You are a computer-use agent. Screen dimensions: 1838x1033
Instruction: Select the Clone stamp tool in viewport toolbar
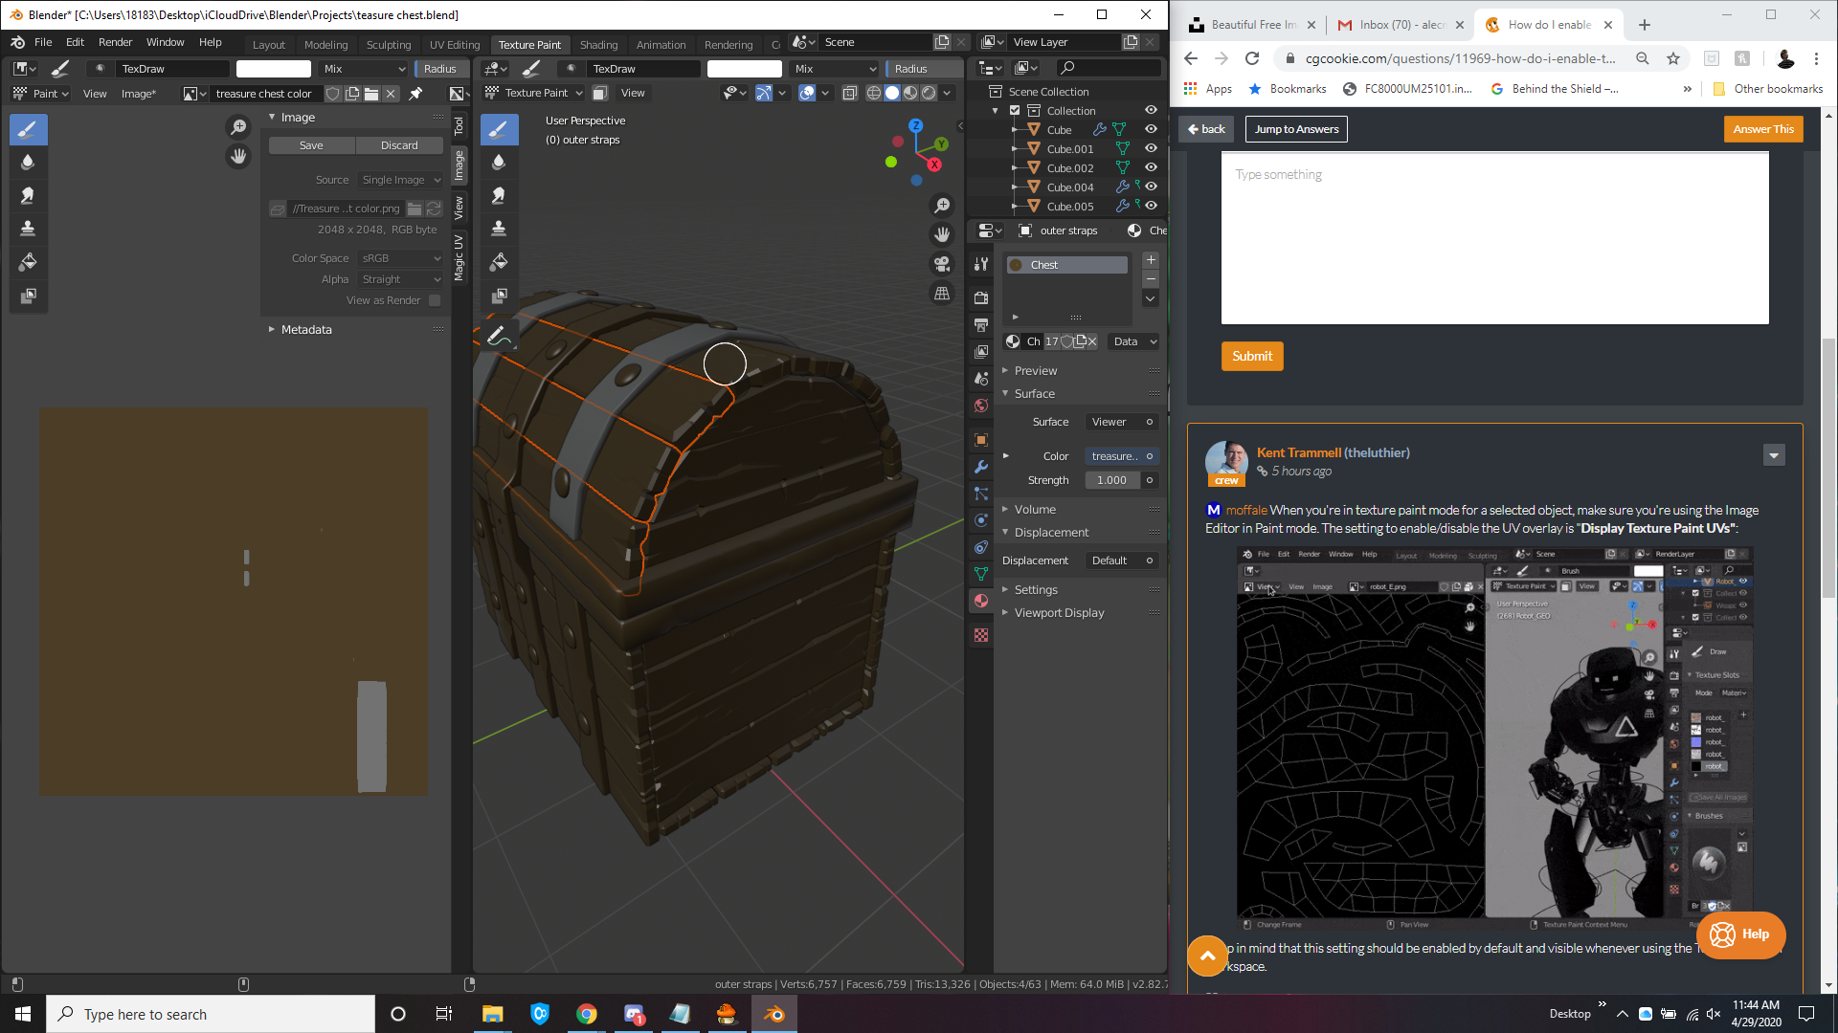(x=499, y=229)
